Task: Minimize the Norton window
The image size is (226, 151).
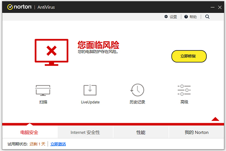Action: tap(212, 7)
